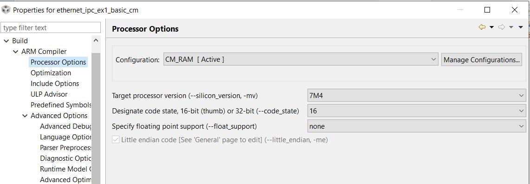530x184 pixels.
Task: Click the type filter text field
Action: click(x=51, y=28)
